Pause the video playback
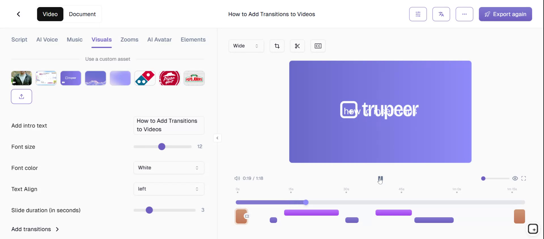The height and width of the screenshot is (239, 544). pyautogui.click(x=380, y=178)
